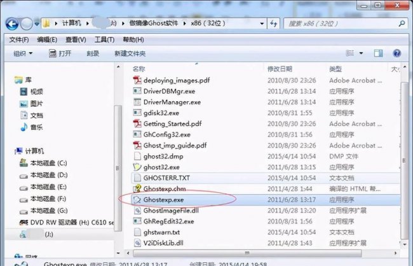
Task: Click file list scroll right arrow
Action: pyautogui.click(x=395, y=253)
